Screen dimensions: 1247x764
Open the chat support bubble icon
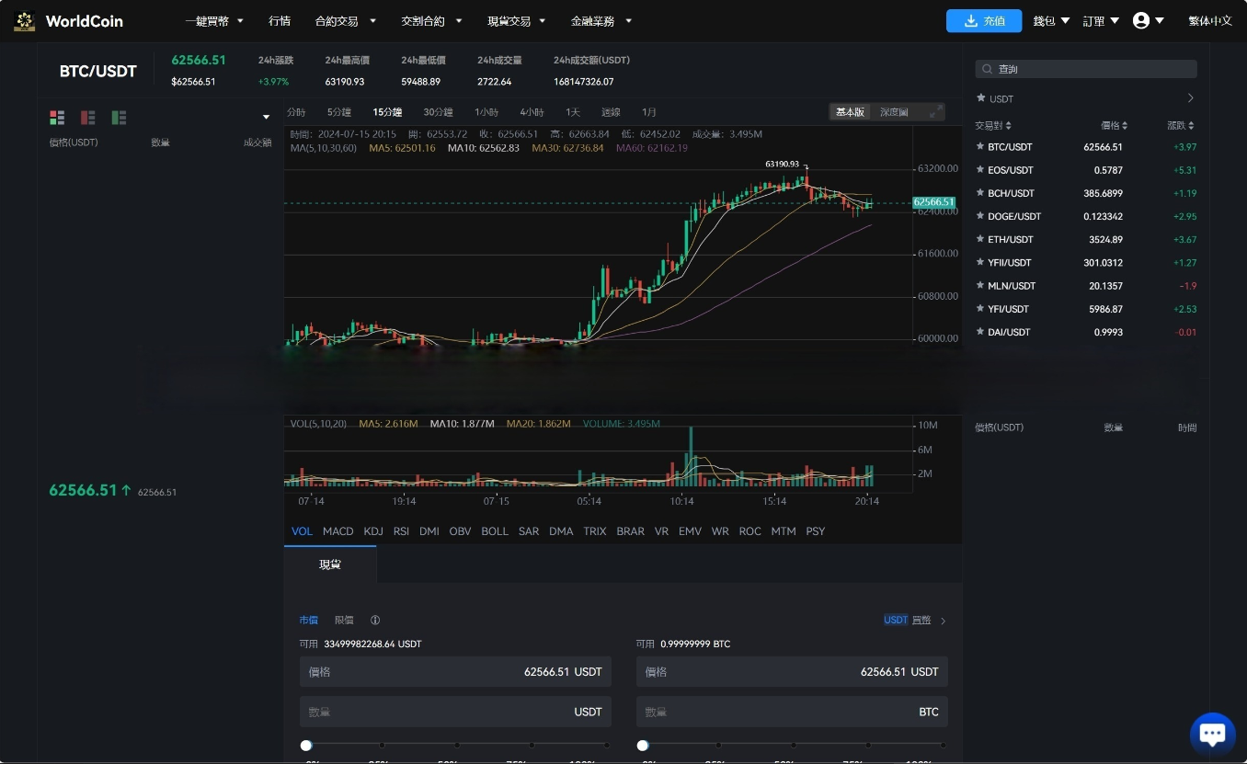[x=1212, y=733]
